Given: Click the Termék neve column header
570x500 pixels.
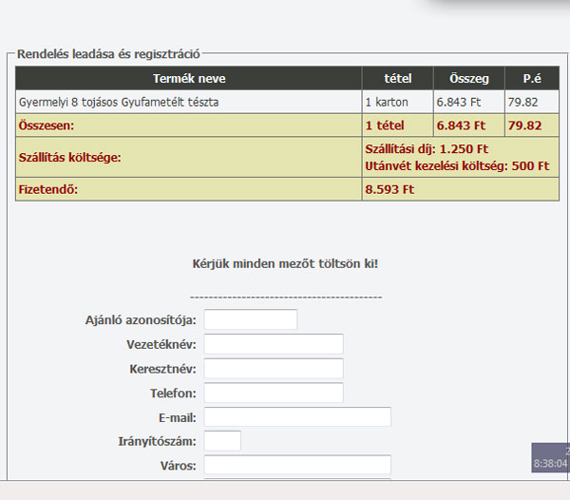Looking at the screenshot, I should 189,79.
